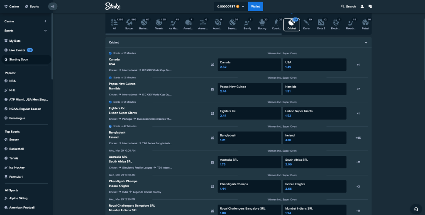This screenshot has height=215, width=425.
Task: Show +11 more markets for Australia SRL
Action: [358, 162]
